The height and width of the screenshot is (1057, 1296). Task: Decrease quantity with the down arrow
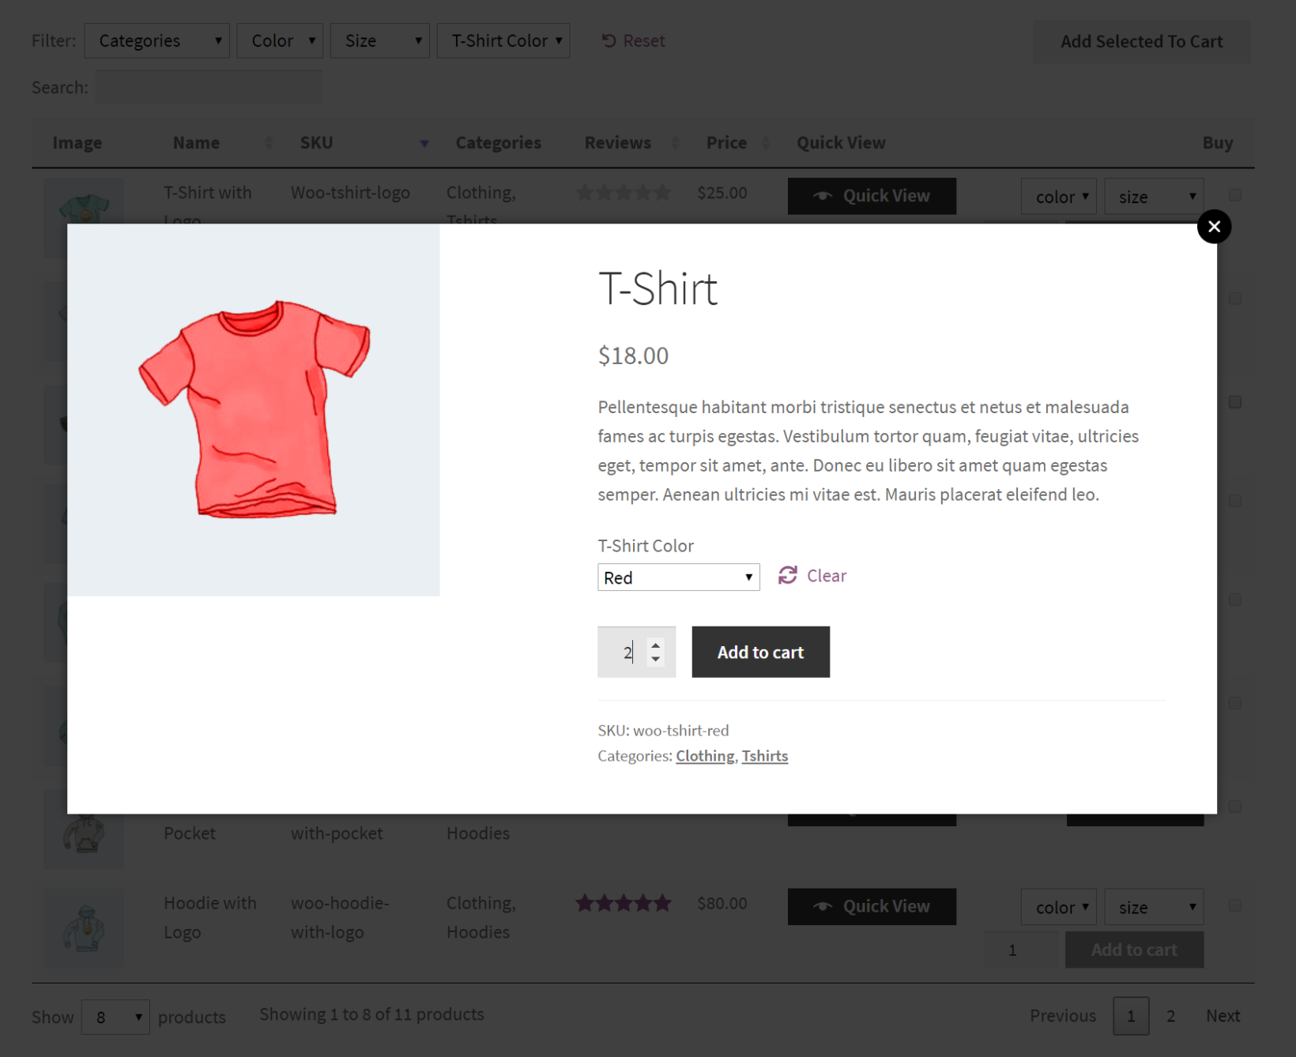pos(656,660)
